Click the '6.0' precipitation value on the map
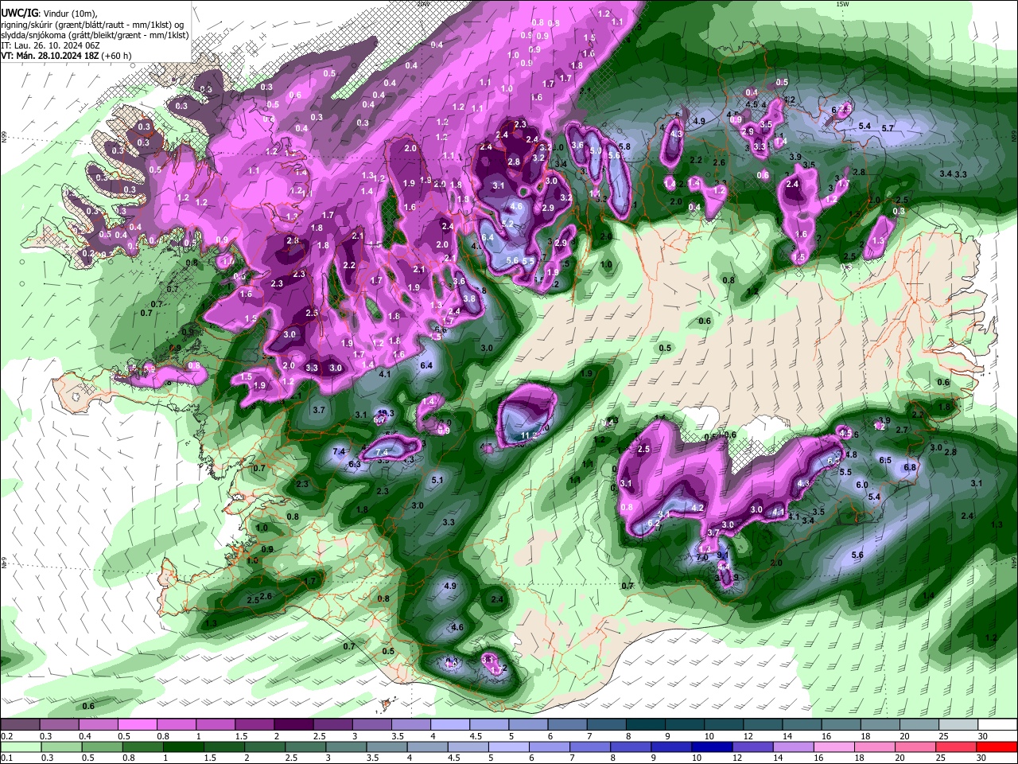The width and height of the screenshot is (1018, 764). pos(861,485)
